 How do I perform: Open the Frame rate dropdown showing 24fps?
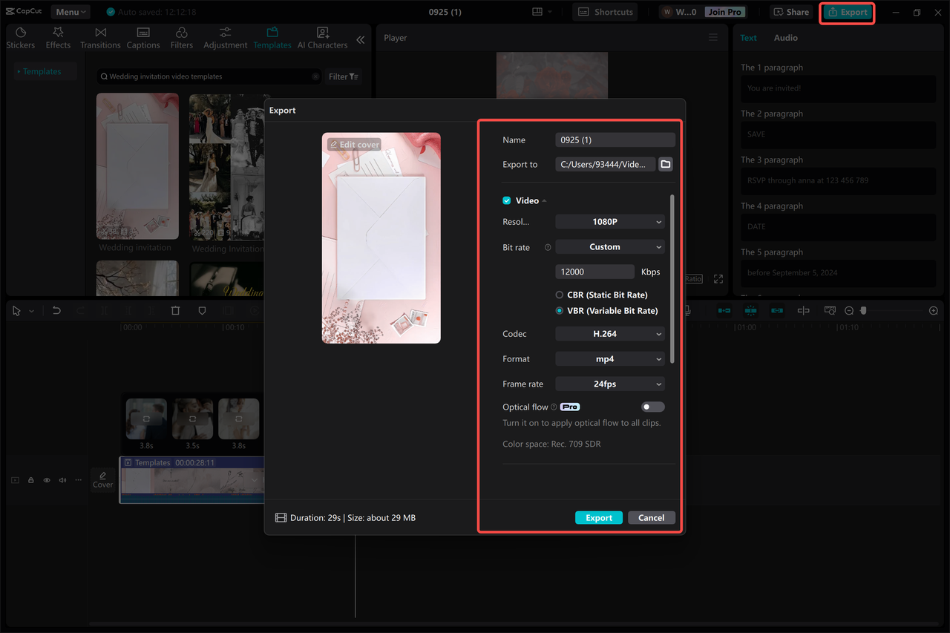coord(609,384)
